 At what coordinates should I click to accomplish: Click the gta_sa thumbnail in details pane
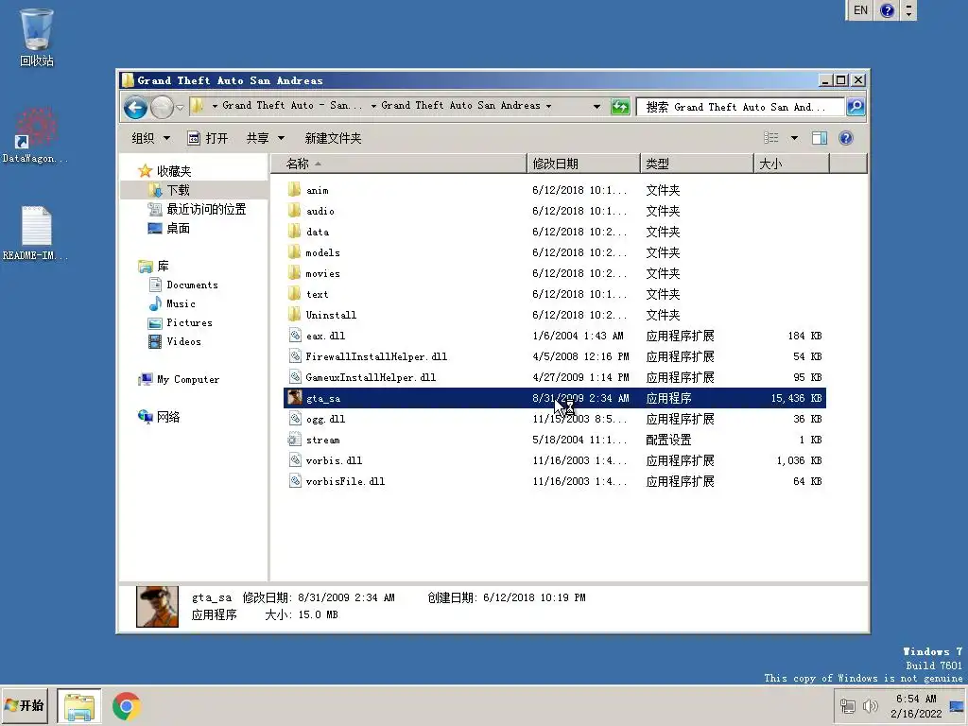157,607
